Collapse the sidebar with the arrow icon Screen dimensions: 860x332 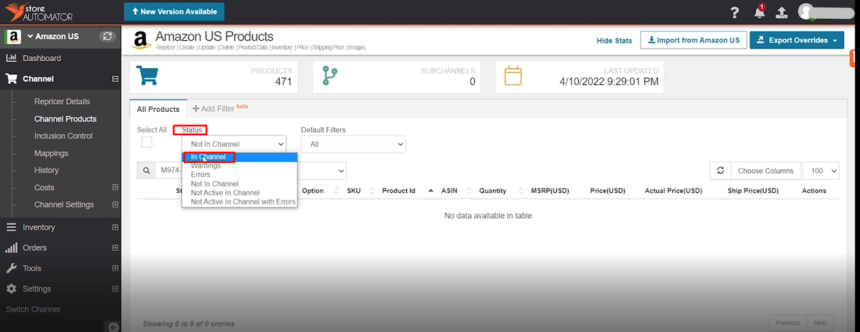[x=113, y=327]
